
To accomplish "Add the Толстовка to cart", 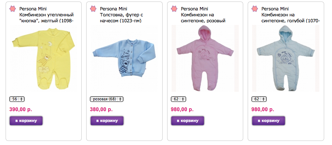I will coord(107,121).
